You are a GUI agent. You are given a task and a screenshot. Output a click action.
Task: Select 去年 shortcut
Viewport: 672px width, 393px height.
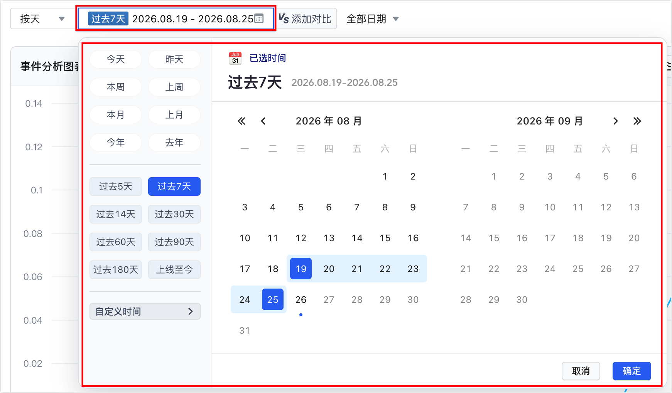pos(174,143)
